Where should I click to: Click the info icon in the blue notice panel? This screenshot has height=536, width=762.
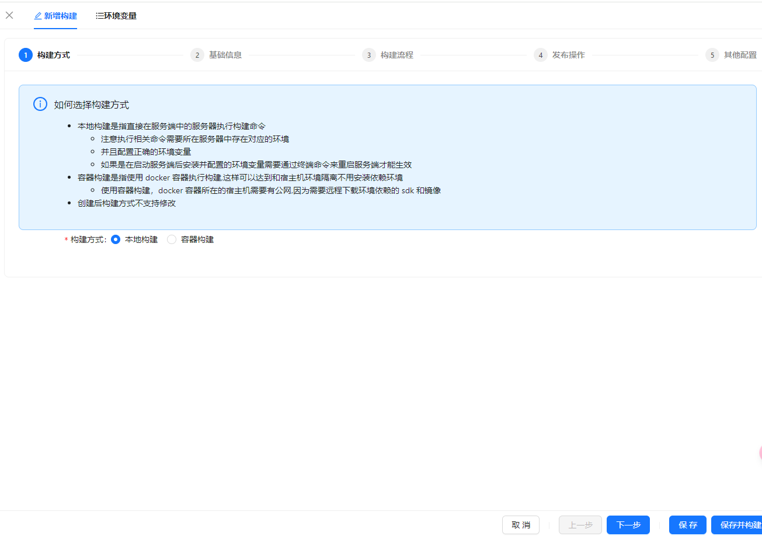point(40,103)
